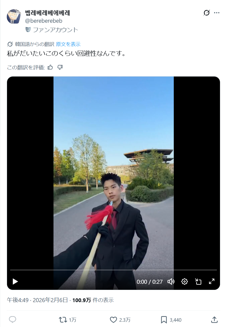Show the original text with 原文を表示
226x327 pixels.
pyautogui.click(x=68, y=44)
